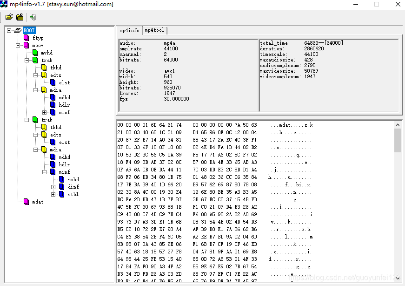The width and height of the screenshot is (405, 286).
Task: Click the width value 540
Action: tap(168, 76)
